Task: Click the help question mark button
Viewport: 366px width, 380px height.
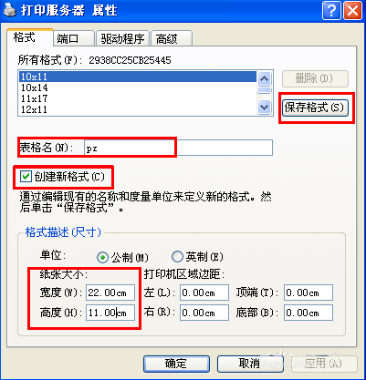Action: pos(331,11)
